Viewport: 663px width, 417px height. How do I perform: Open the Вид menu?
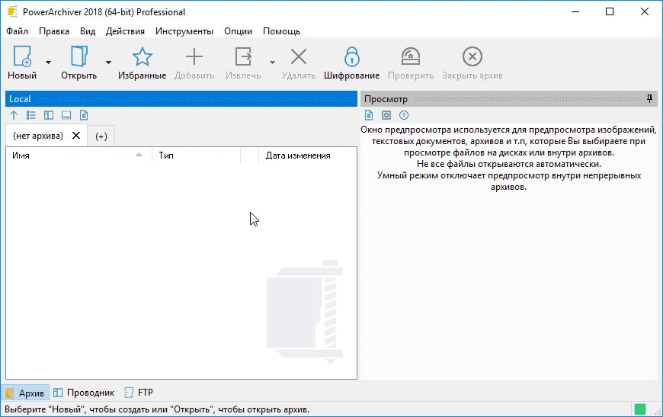pos(88,31)
